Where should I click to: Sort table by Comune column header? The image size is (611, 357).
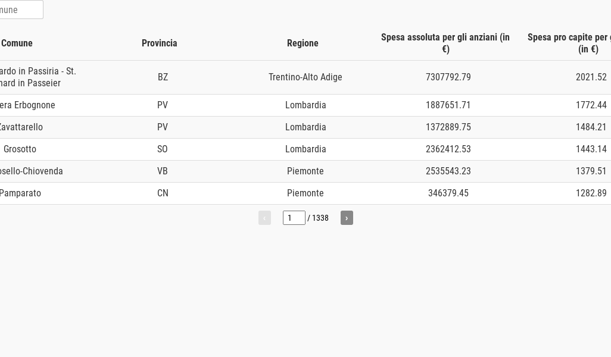point(17,43)
